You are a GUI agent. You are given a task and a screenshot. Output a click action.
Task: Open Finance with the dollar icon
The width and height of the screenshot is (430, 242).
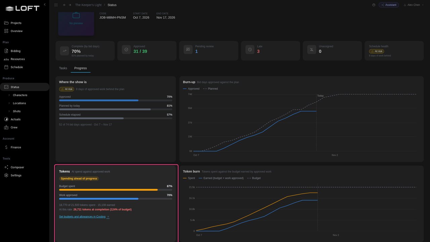pyautogui.click(x=6, y=147)
